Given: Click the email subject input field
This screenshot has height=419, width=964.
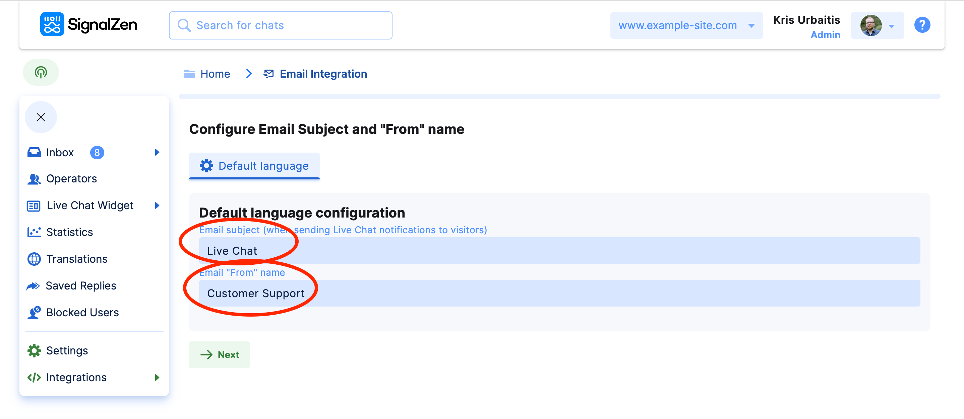Looking at the screenshot, I should click(559, 250).
